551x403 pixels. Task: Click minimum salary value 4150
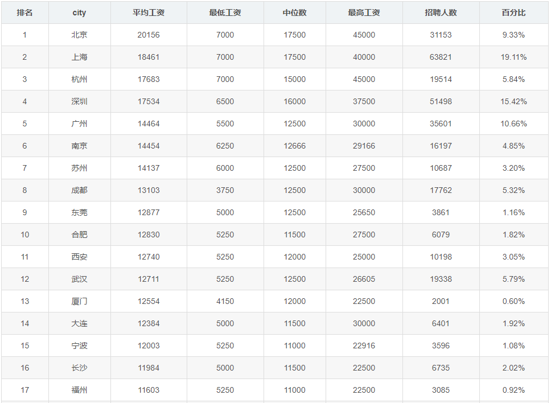225,301
